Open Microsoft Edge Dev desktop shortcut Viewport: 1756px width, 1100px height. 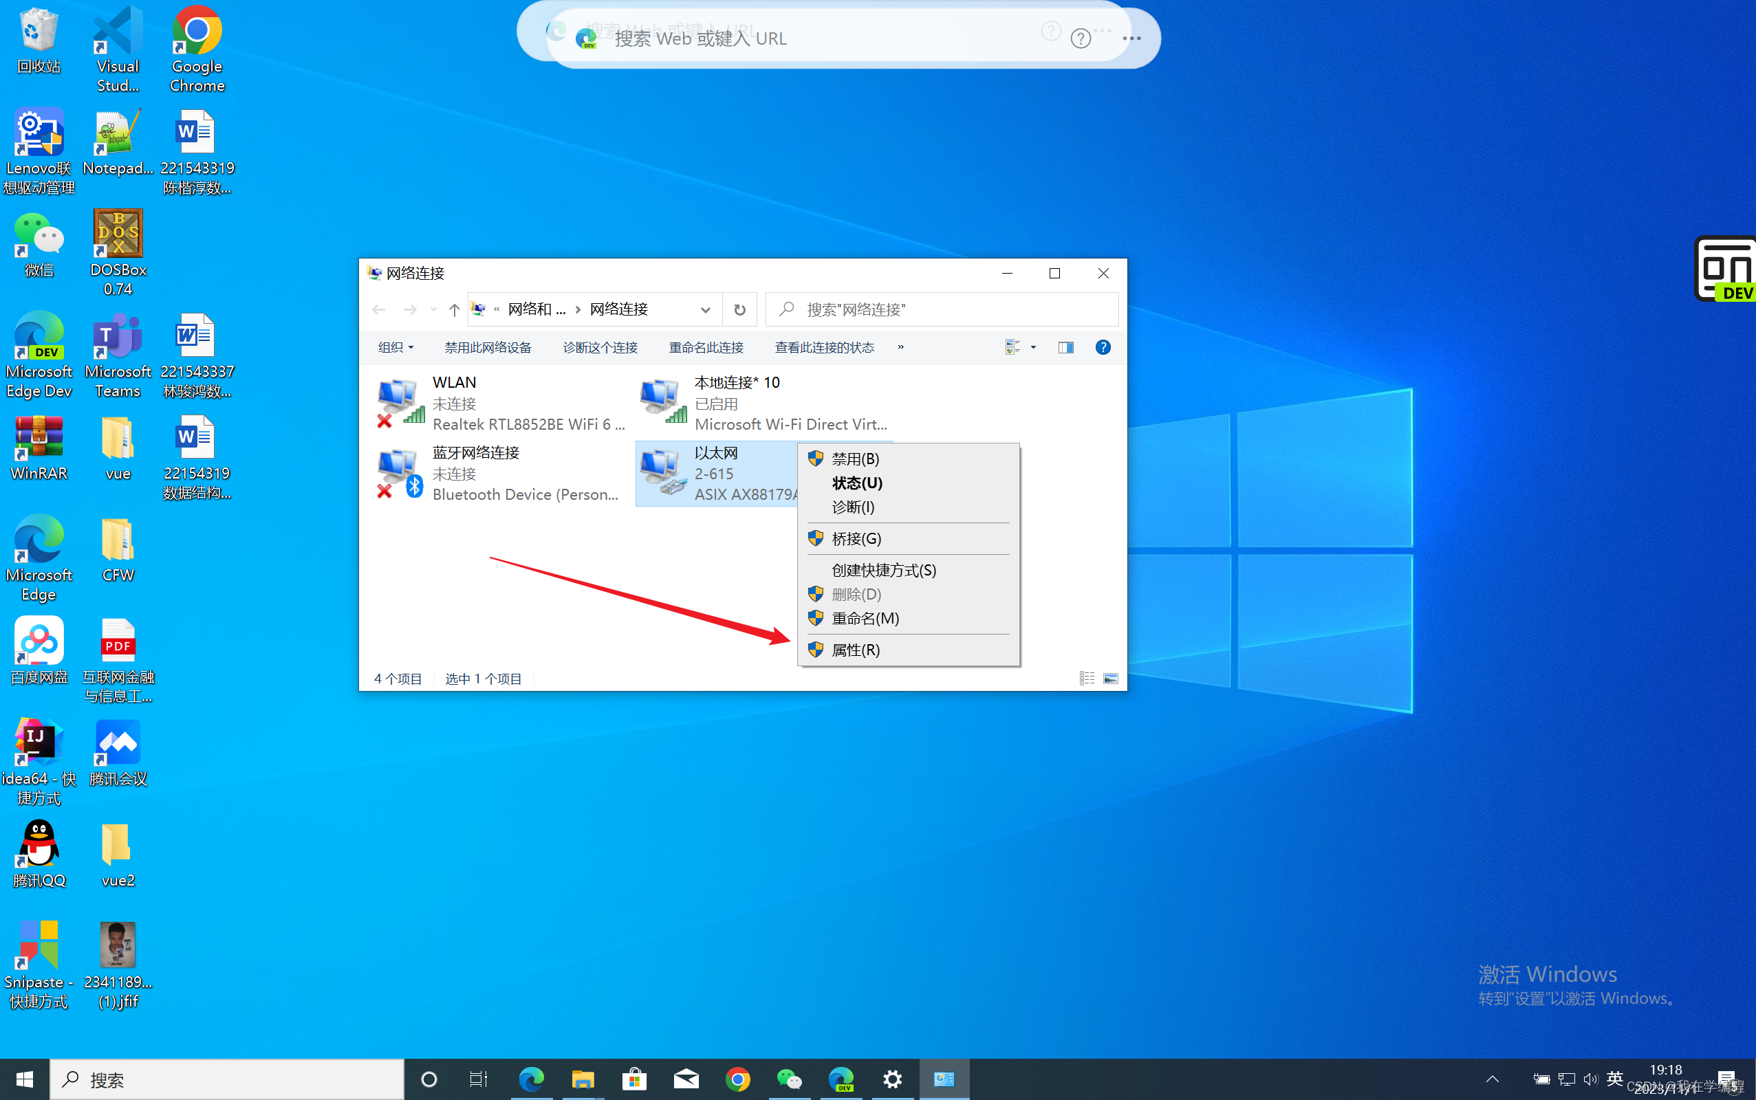coord(39,355)
